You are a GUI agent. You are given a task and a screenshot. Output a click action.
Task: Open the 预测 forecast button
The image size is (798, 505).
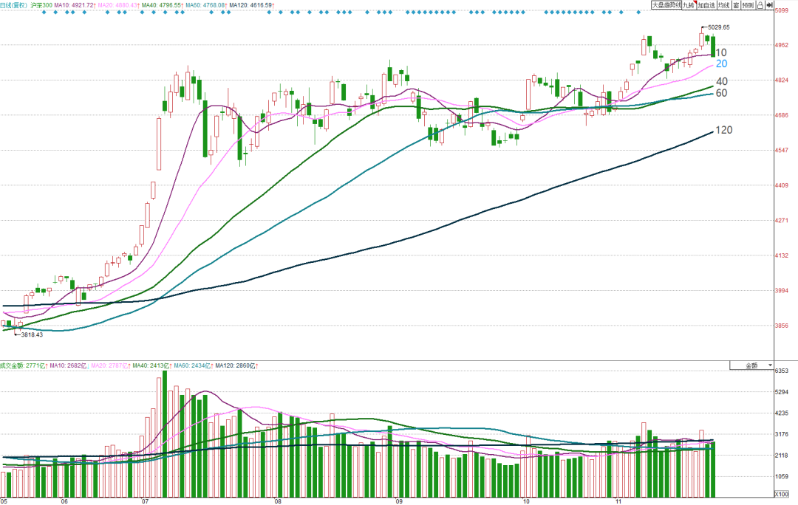748,5
